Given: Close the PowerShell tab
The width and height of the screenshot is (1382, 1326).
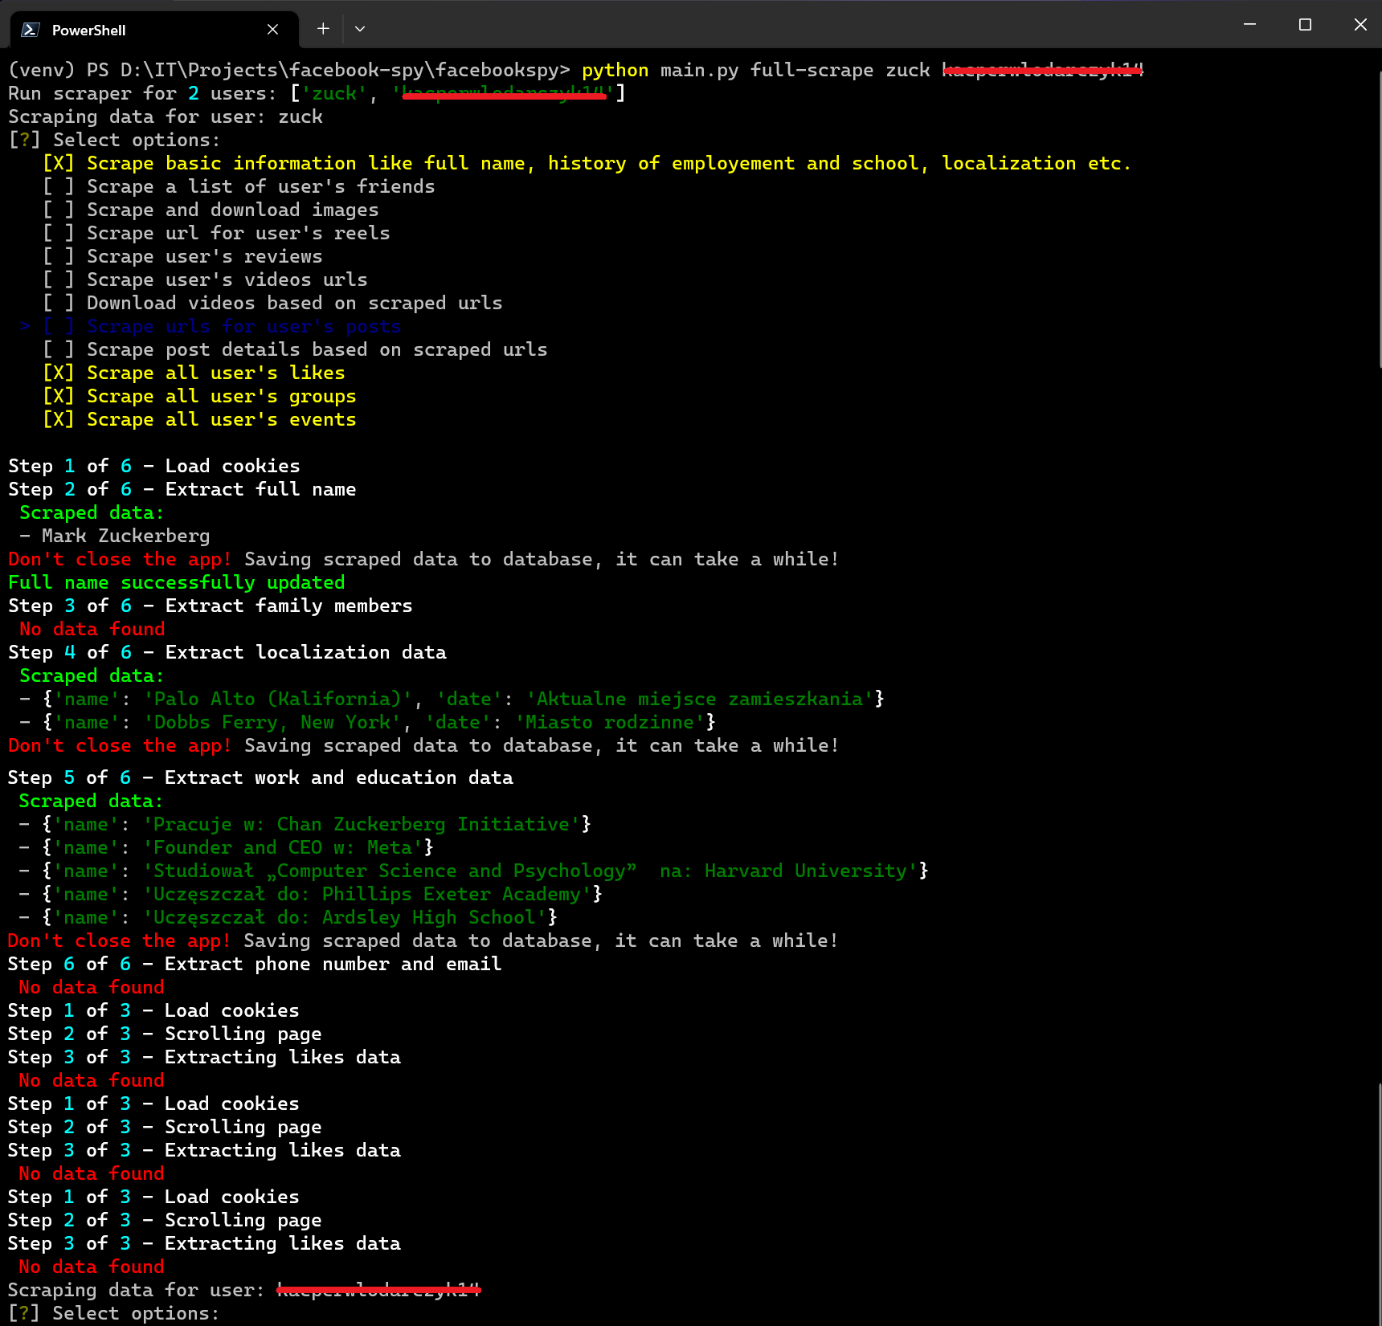Looking at the screenshot, I should click(272, 30).
